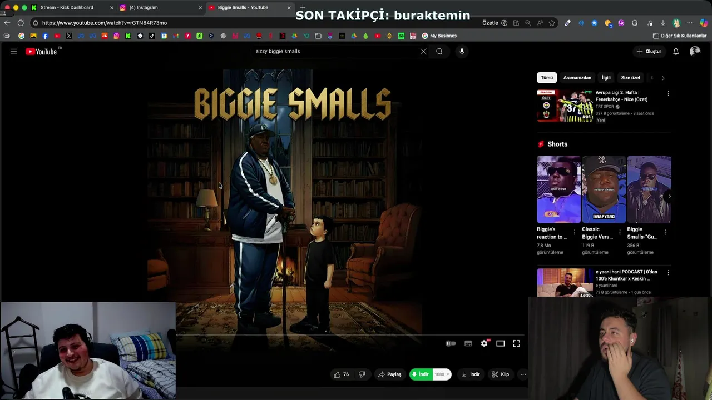
Task: Enter fullscreen on the video player
Action: pyautogui.click(x=516, y=343)
